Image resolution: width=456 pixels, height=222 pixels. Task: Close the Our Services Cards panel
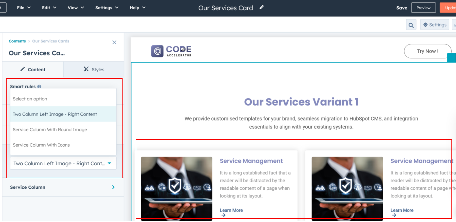pyautogui.click(x=114, y=42)
